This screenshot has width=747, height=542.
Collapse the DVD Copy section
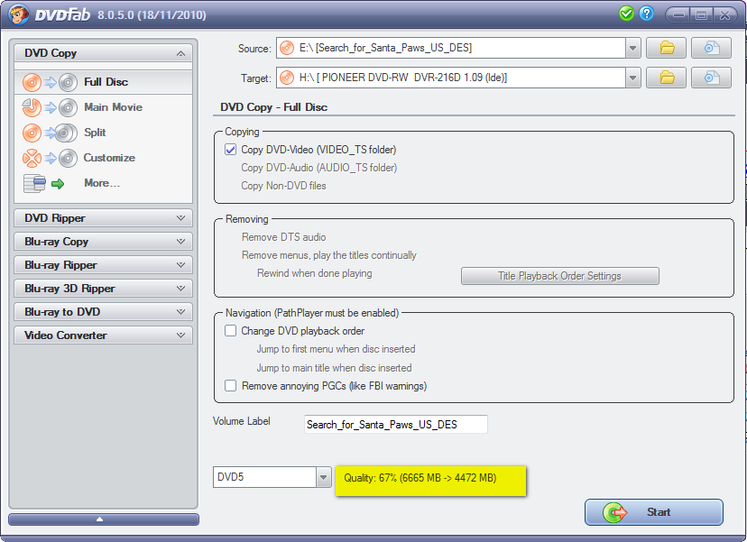click(180, 53)
